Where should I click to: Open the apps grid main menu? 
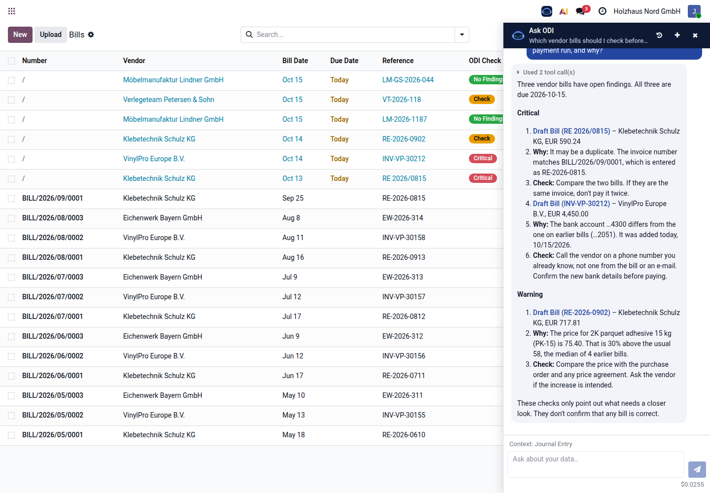pyautogui.click(x=12, y=11)
